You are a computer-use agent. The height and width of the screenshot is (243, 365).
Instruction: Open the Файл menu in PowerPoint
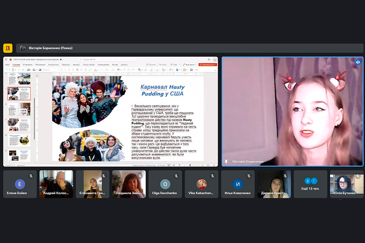[8, 64]
